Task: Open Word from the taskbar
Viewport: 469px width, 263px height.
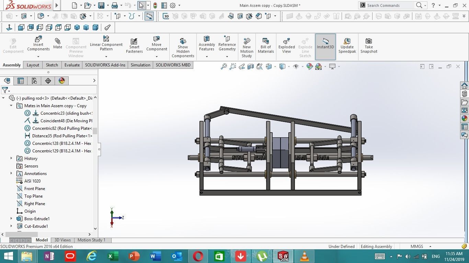Action: tap(156, 256)
